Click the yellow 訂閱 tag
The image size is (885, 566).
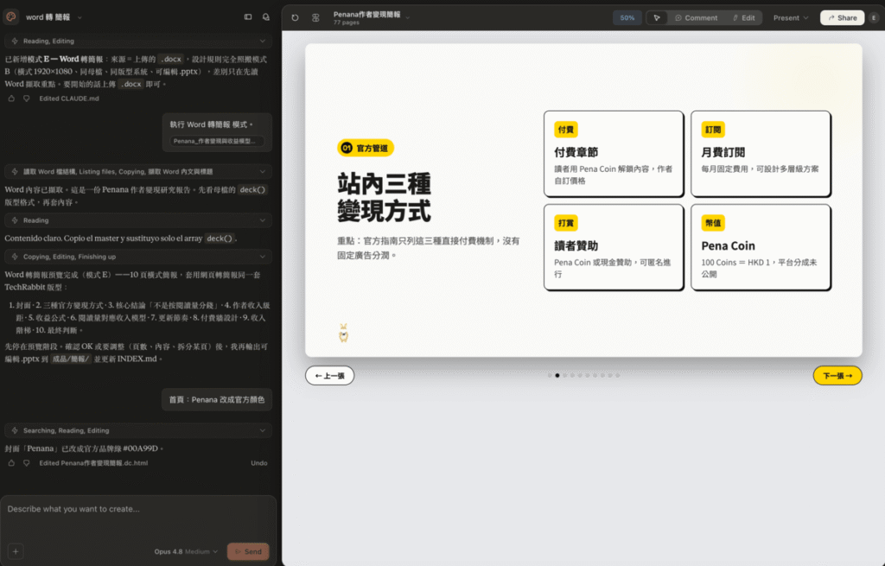(713, 130)
